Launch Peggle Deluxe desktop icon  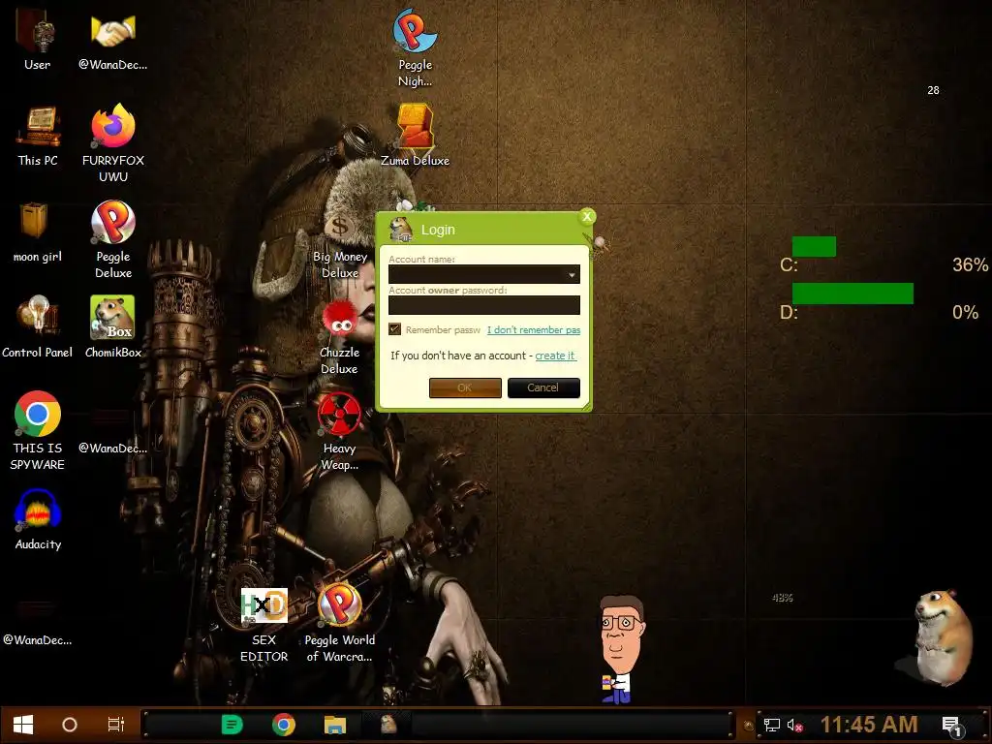[113, 239]
